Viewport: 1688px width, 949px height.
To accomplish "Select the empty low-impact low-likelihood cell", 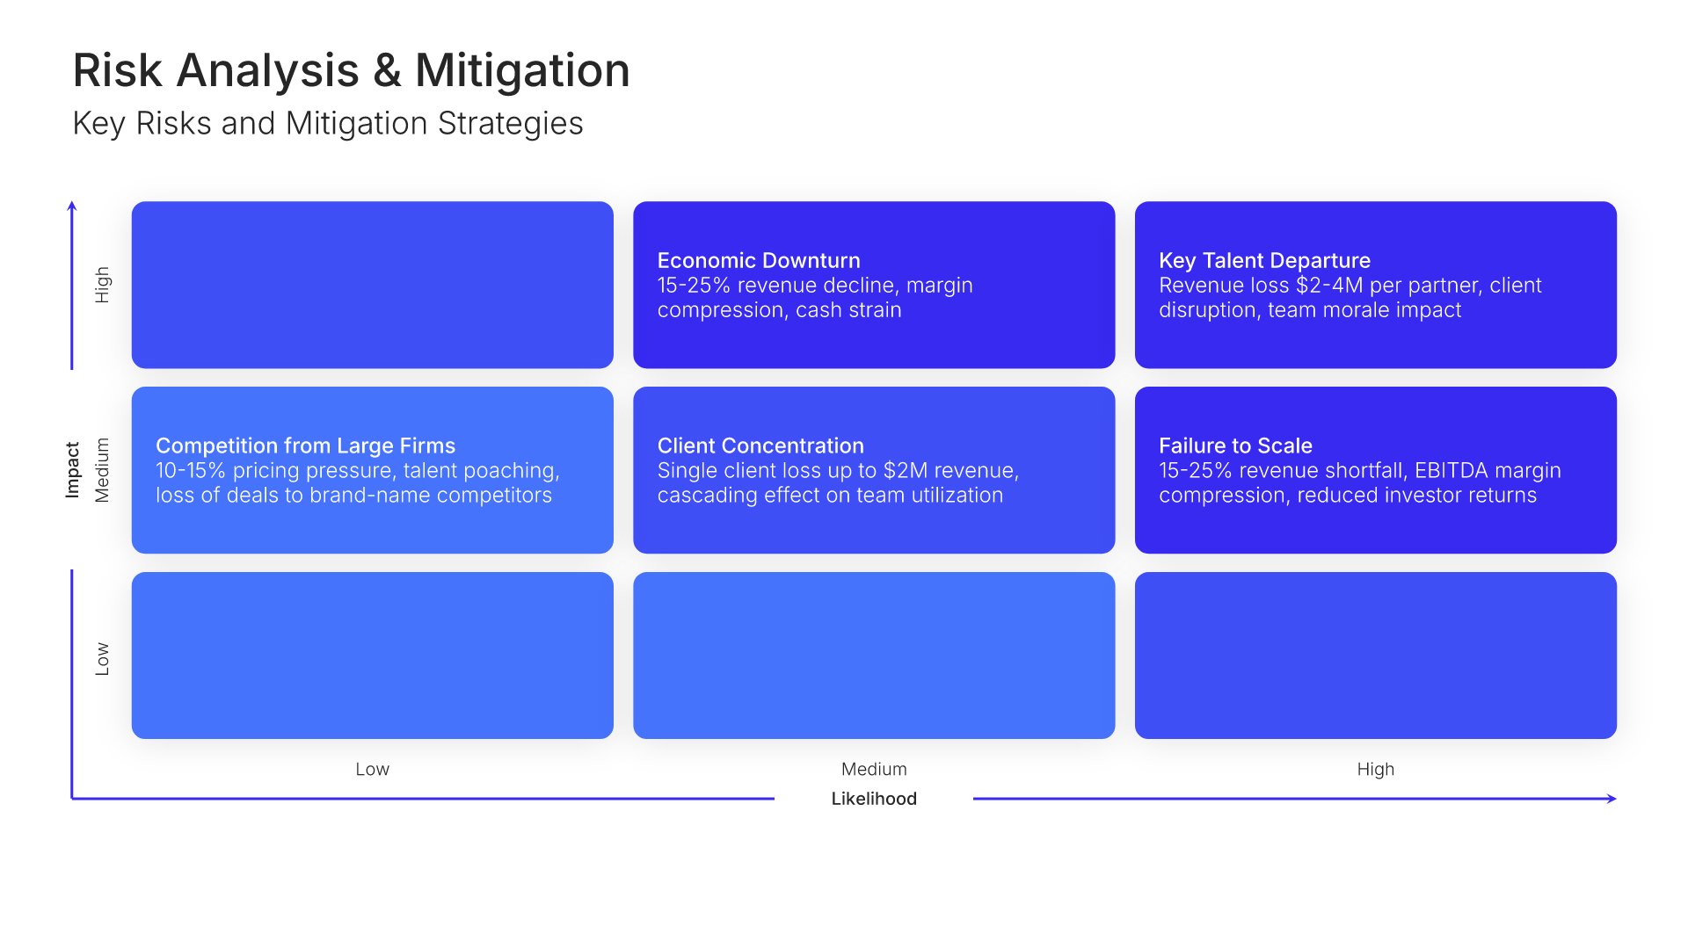I will (x=372, y=656).
